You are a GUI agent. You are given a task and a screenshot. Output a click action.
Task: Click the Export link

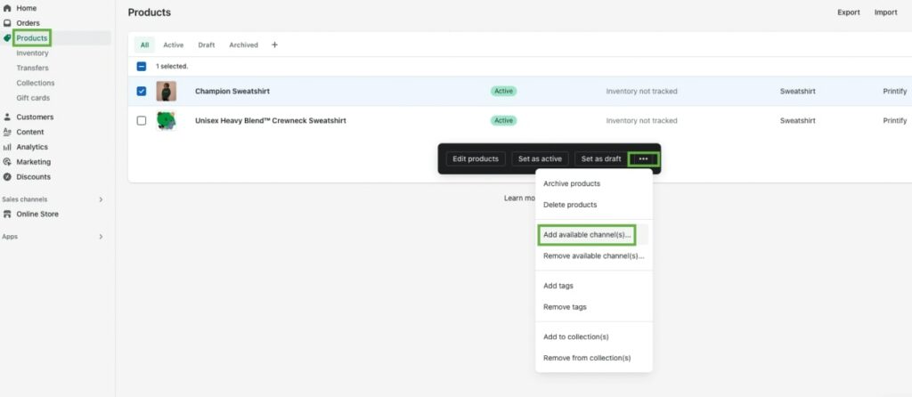click(x=848, y=12)
